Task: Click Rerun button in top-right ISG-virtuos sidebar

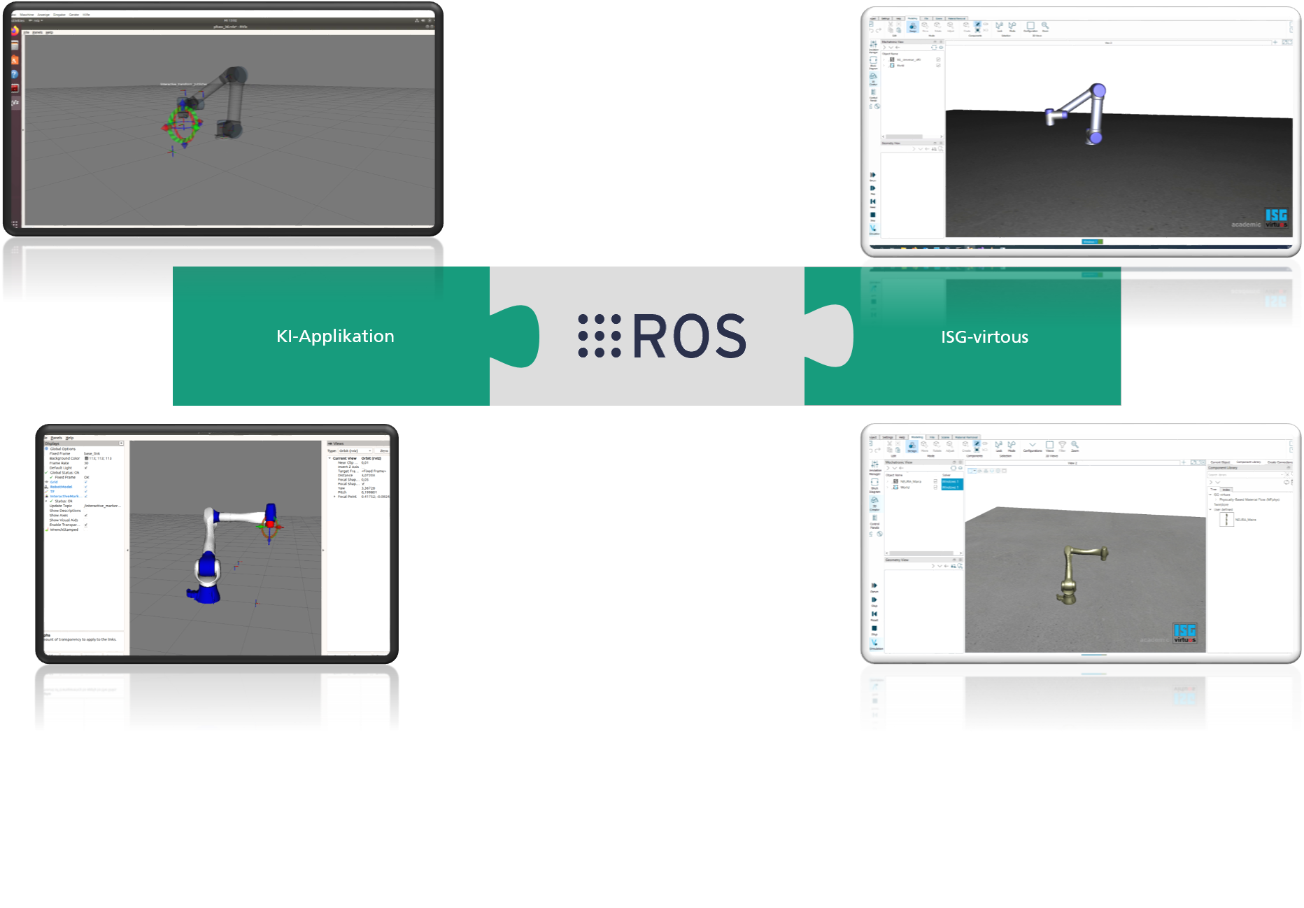Action: (872, 176)
